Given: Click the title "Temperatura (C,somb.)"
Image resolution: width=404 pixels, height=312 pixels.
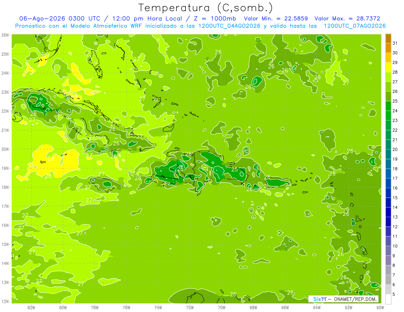Looking at the screenshot, I should pos(205,7).
